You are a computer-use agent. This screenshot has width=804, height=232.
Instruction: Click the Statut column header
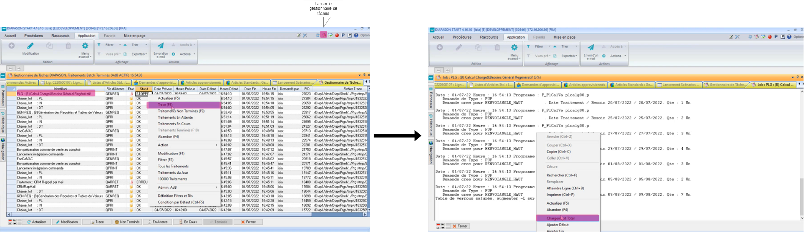144,89
